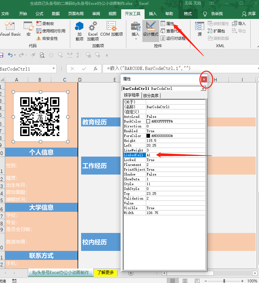Open Add-ins (加载项) dialog
The height and width of the screenshot is (283, 259).
[x=79, y=31]
